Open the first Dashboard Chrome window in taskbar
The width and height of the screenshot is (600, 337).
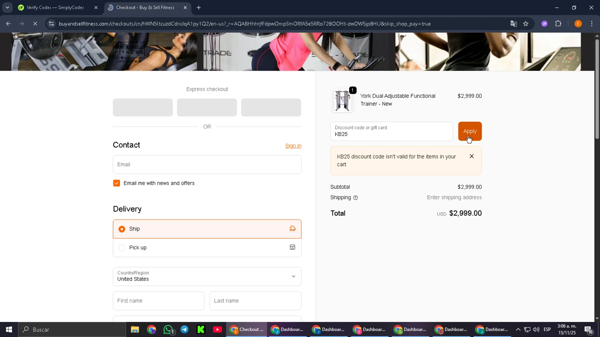click(287, 329)
